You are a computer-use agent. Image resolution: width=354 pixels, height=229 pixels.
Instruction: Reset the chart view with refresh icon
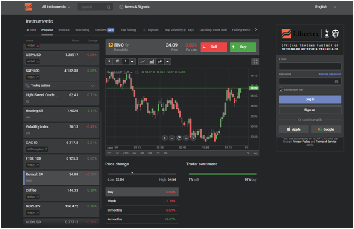(x=179, y=138)
